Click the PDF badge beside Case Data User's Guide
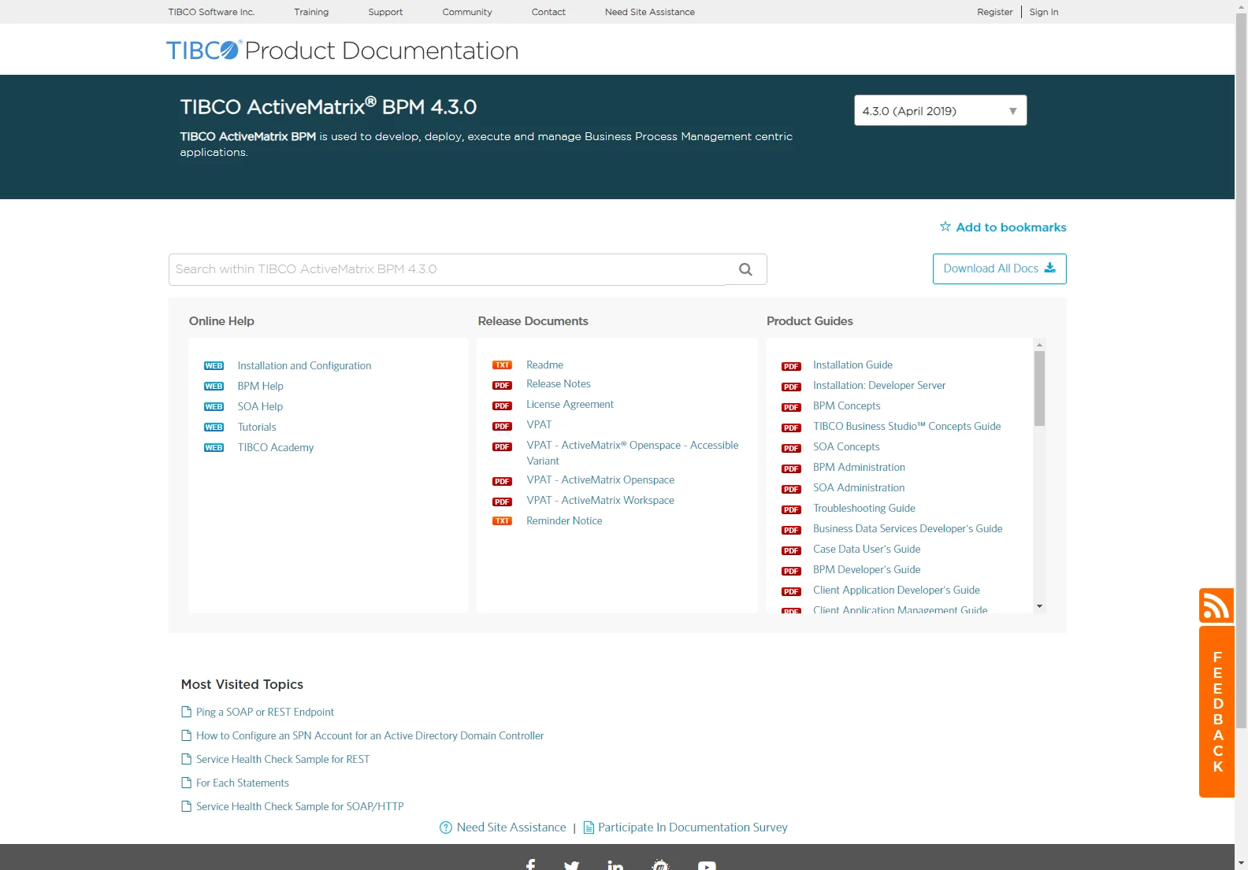 click(x=792, y=551)
